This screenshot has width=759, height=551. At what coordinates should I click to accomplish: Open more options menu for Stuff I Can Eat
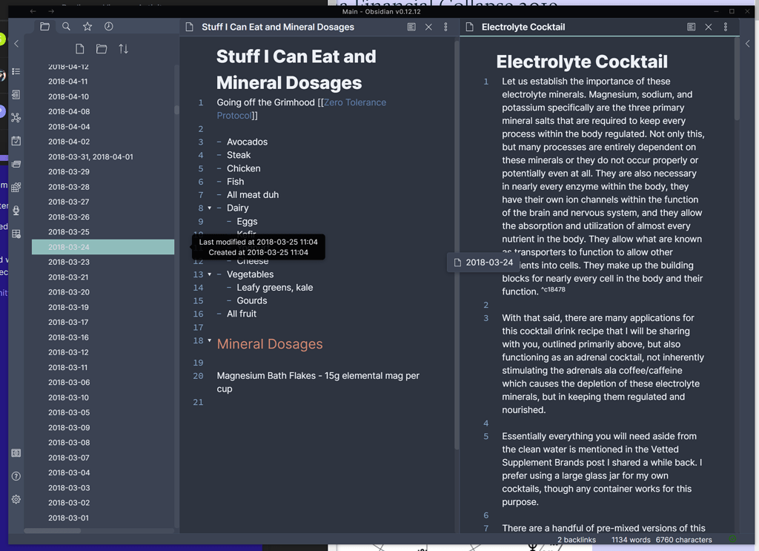click(x=445, y=26)
